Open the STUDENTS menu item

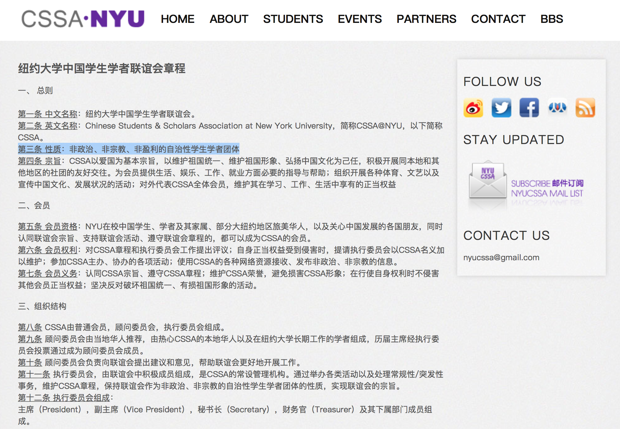point(293,19)
